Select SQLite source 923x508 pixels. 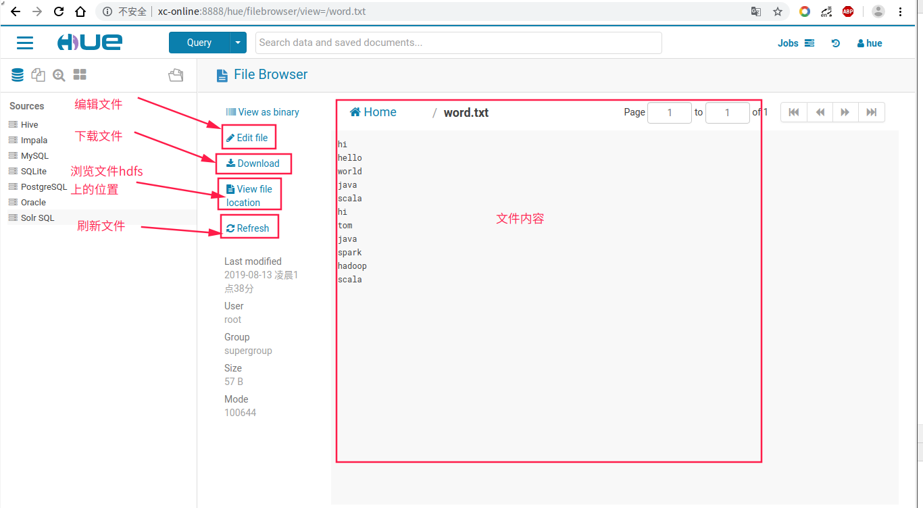33,172
